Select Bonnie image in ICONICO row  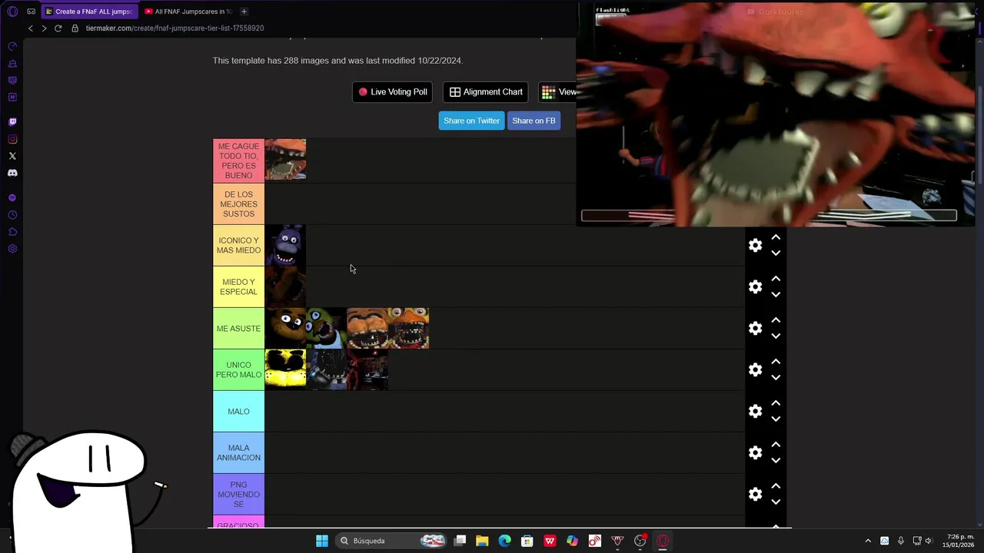[285, 245]
